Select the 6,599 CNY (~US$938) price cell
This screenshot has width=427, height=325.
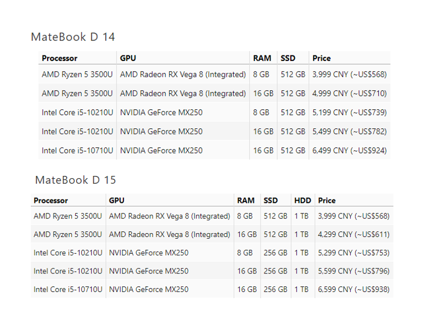coord(353,290)
